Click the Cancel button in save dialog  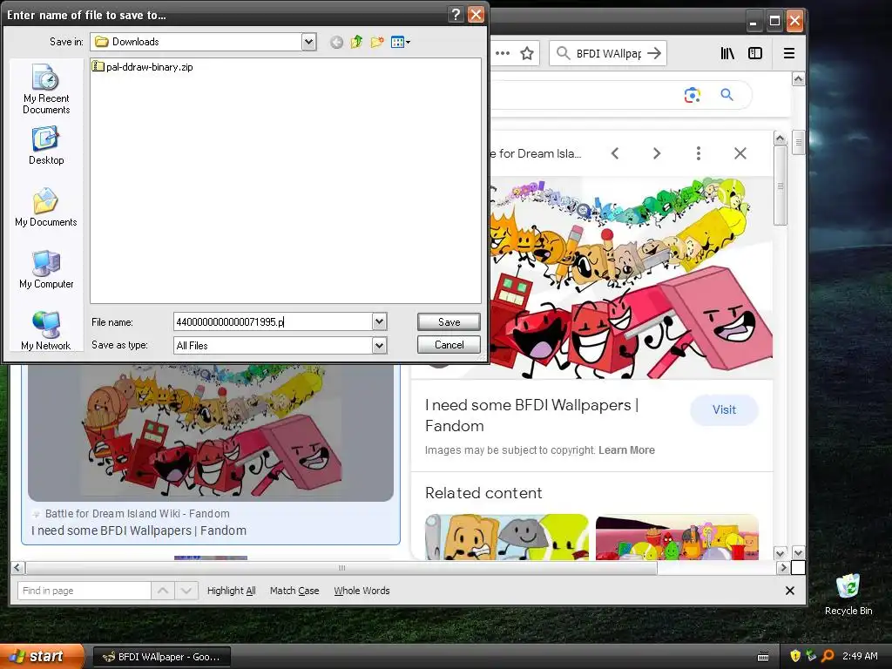tap(449, 345)
